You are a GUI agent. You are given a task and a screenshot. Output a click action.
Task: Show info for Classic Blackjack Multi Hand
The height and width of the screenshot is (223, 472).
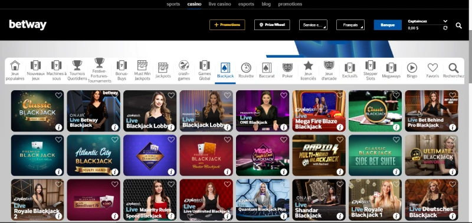[x=58, y=127]
